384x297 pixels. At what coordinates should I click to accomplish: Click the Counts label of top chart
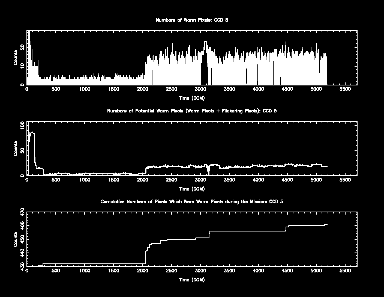pyautogui.click(x=16, y=58)
